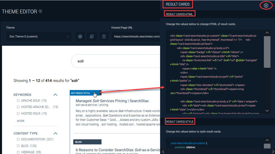The height and width of the screenshot is (154, 275).
Task: Open the Doc Theme 5 (custom) dropdown
Action: coord(39,37)
